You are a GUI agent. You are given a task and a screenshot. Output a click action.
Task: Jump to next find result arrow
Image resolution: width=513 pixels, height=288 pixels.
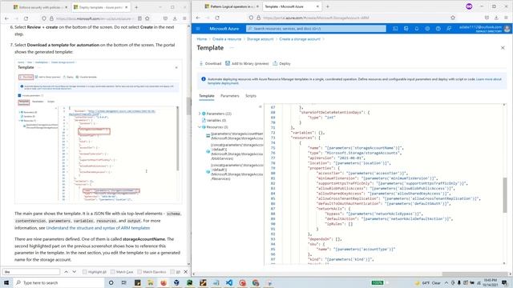tap(75, 272)
